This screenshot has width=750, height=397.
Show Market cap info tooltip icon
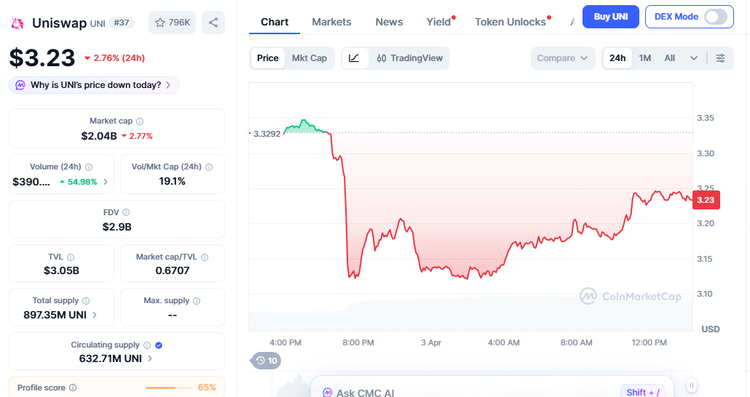pos(140,121)
